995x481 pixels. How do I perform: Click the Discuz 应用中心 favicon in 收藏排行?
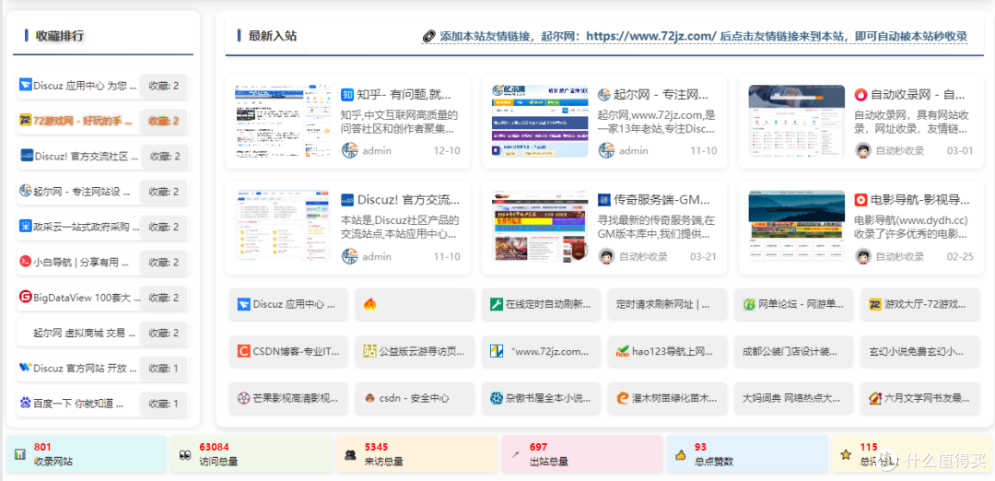click(x=26, y=85)
